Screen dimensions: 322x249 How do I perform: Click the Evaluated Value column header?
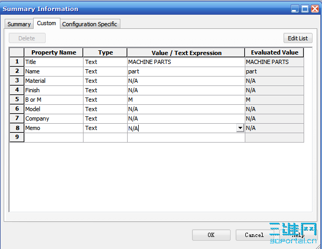(x=274, y=52)
